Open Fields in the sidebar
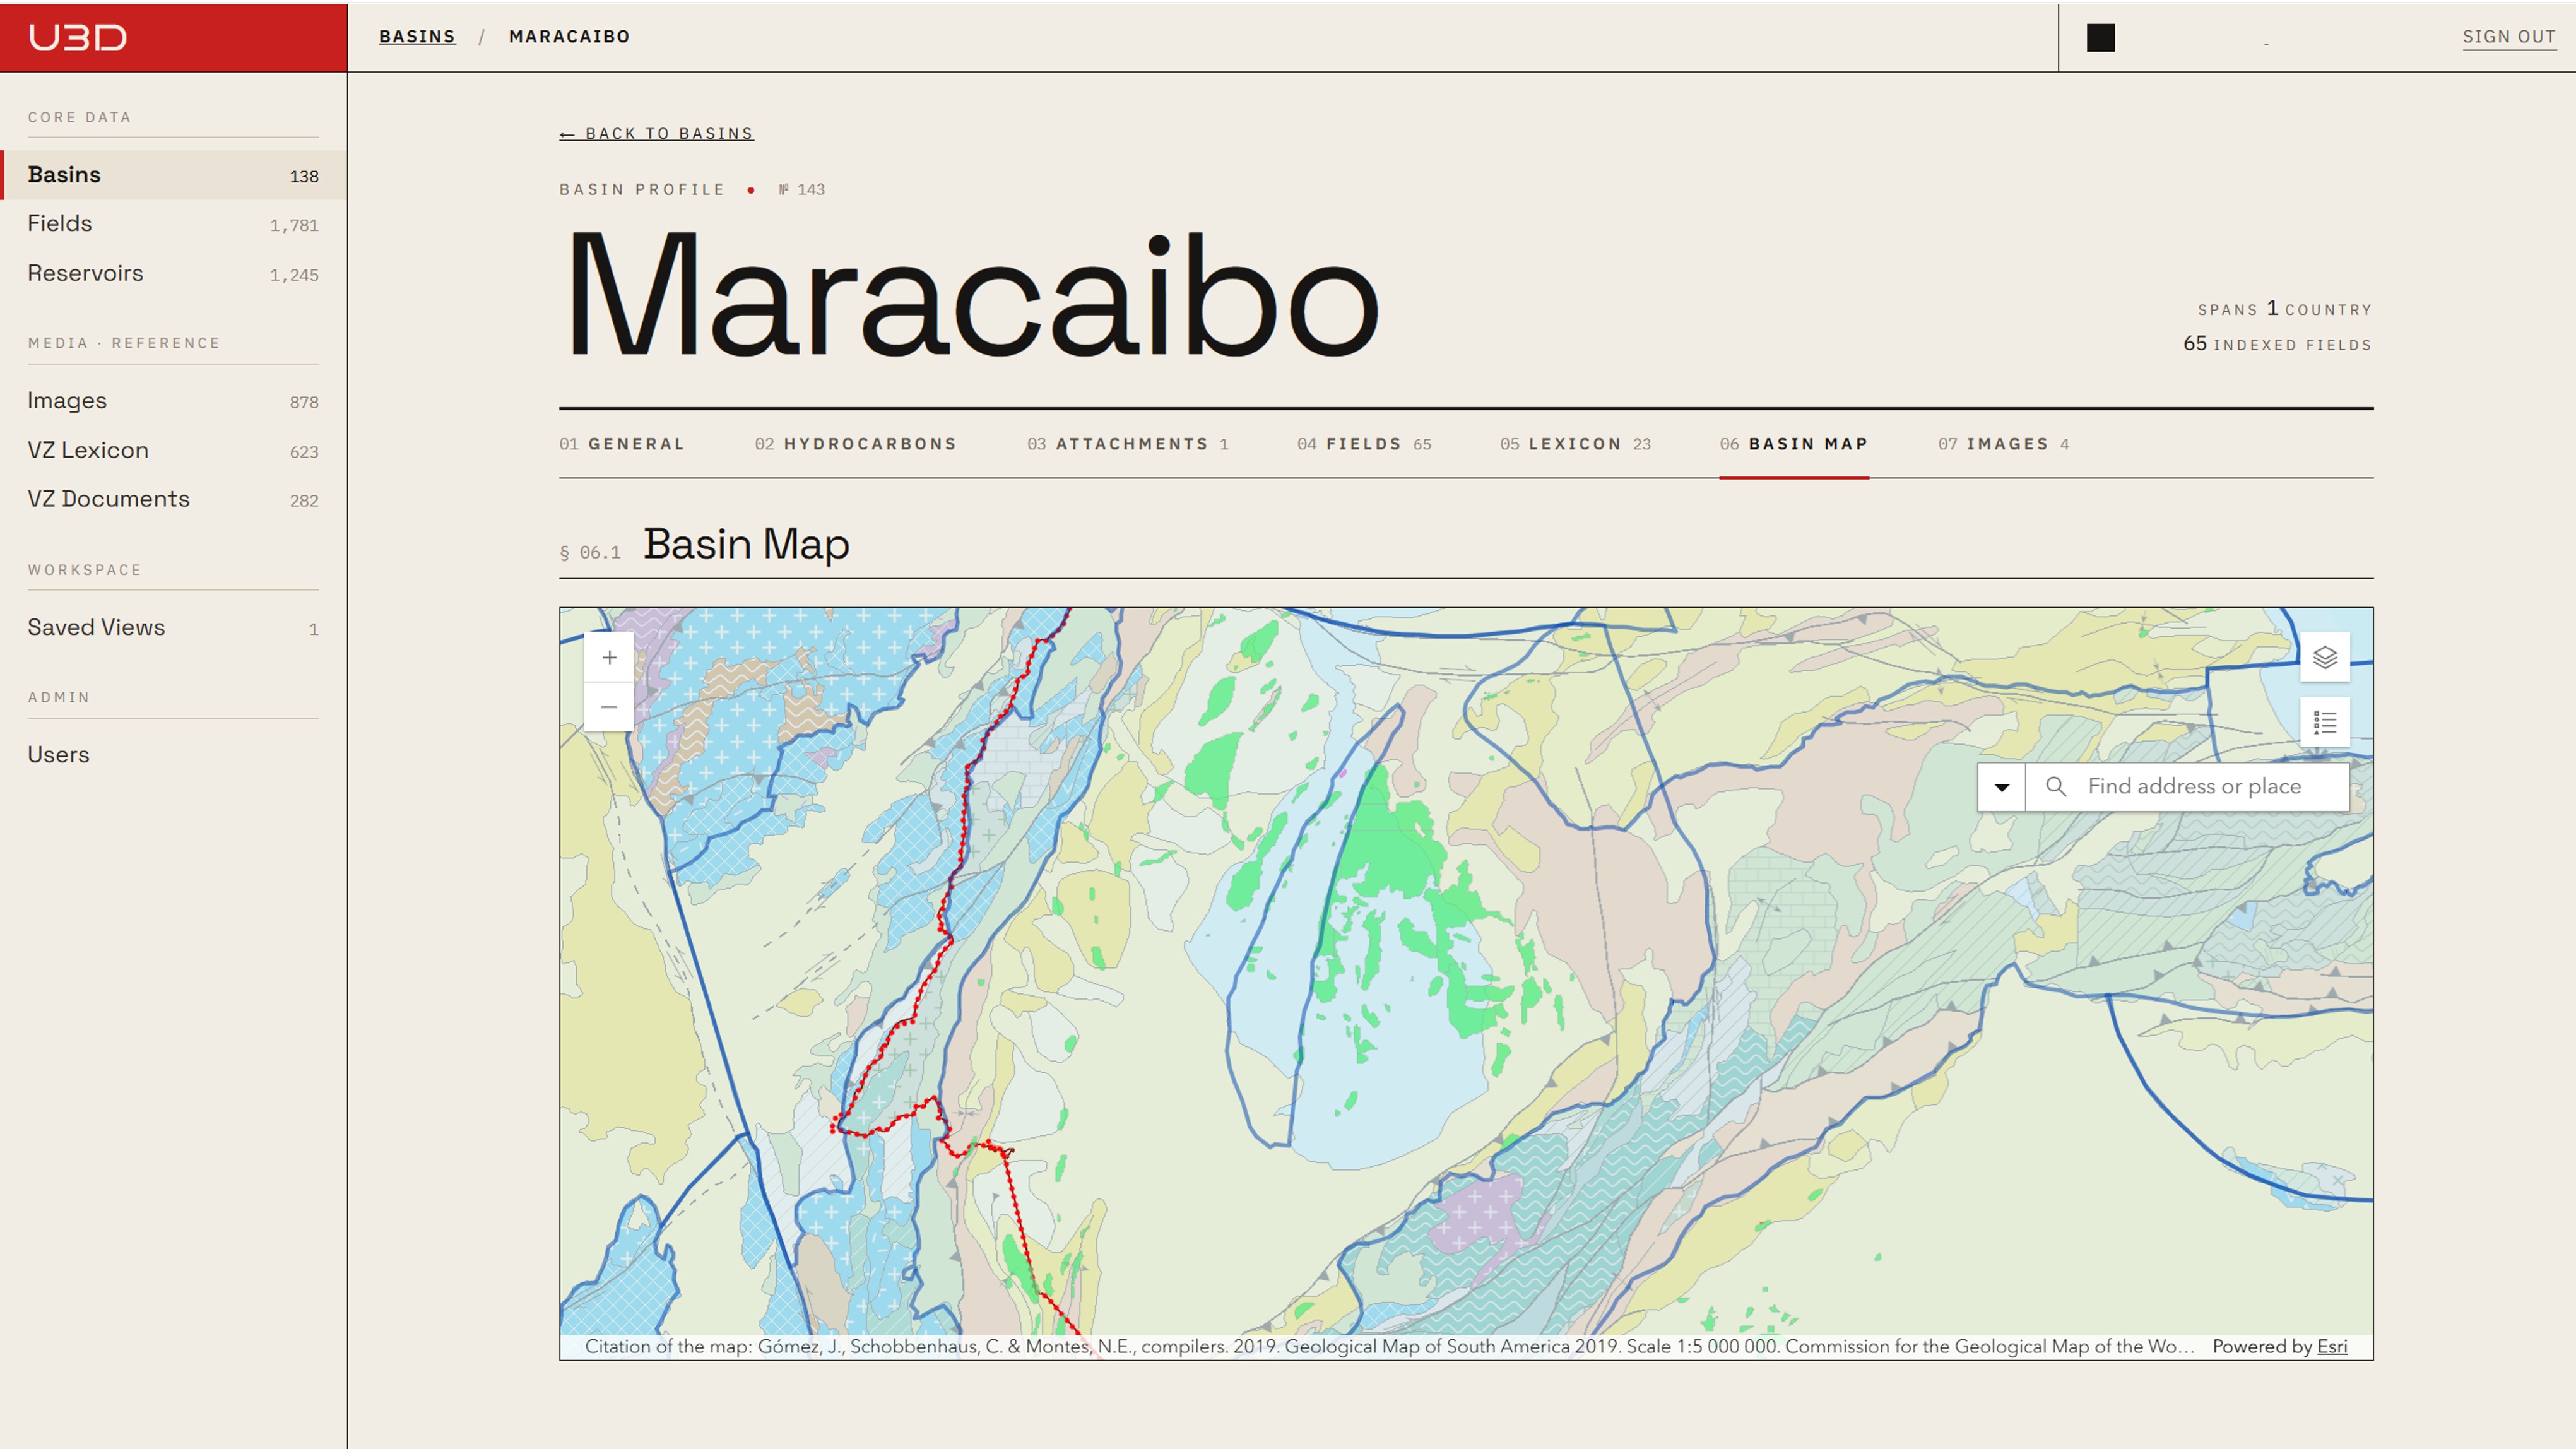 (x=173, y=224)
